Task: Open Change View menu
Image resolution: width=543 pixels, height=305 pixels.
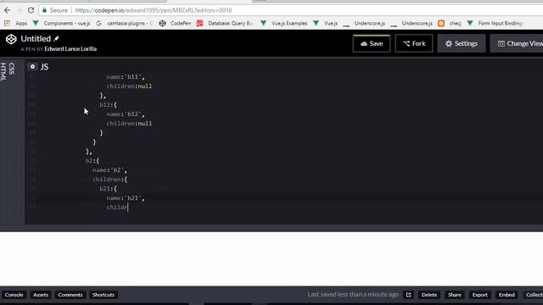Action: [x=517, y=43]
